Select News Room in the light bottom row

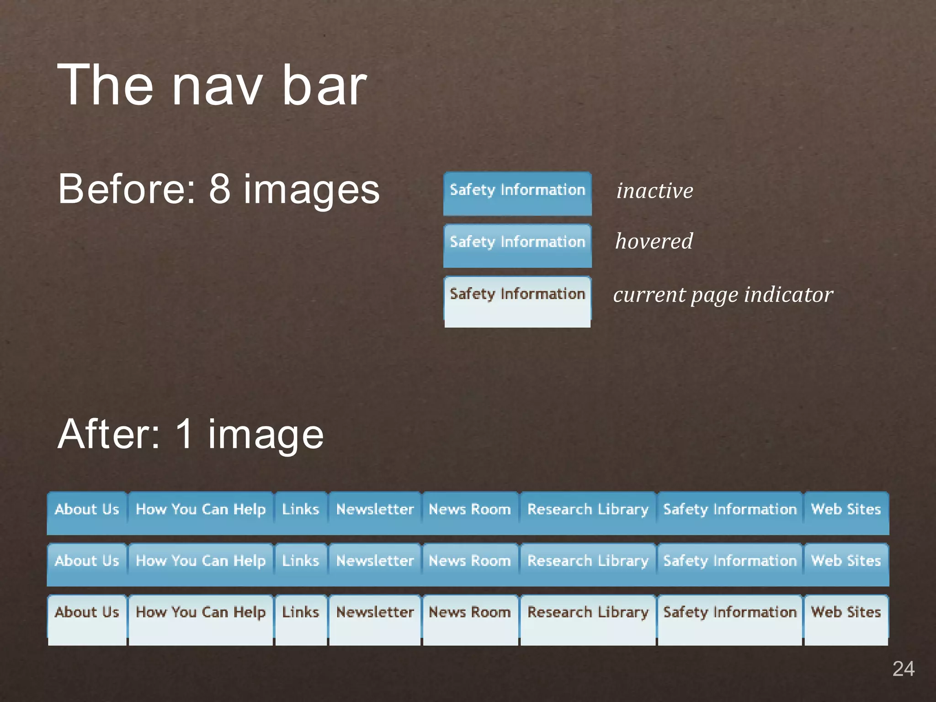[x=470, y=620]
